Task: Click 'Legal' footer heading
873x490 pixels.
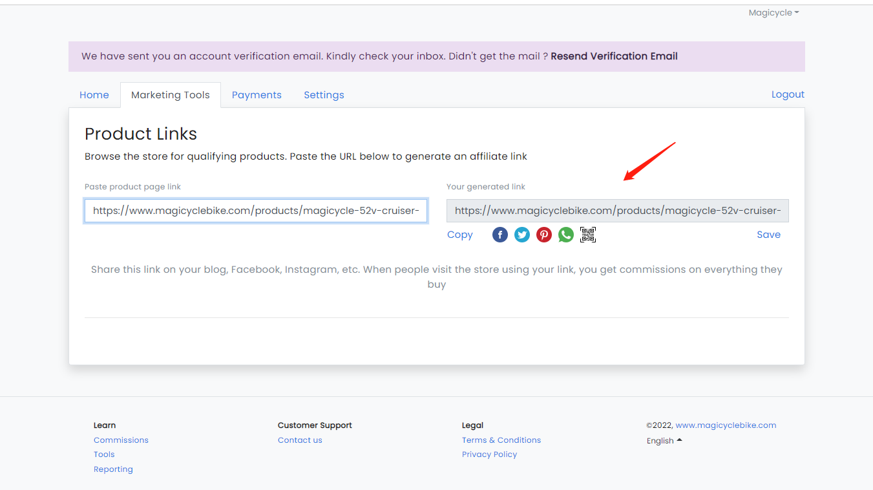Action: pyautogui.click(x=472, y=425)
